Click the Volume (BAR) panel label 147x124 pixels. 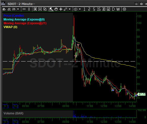13,113
